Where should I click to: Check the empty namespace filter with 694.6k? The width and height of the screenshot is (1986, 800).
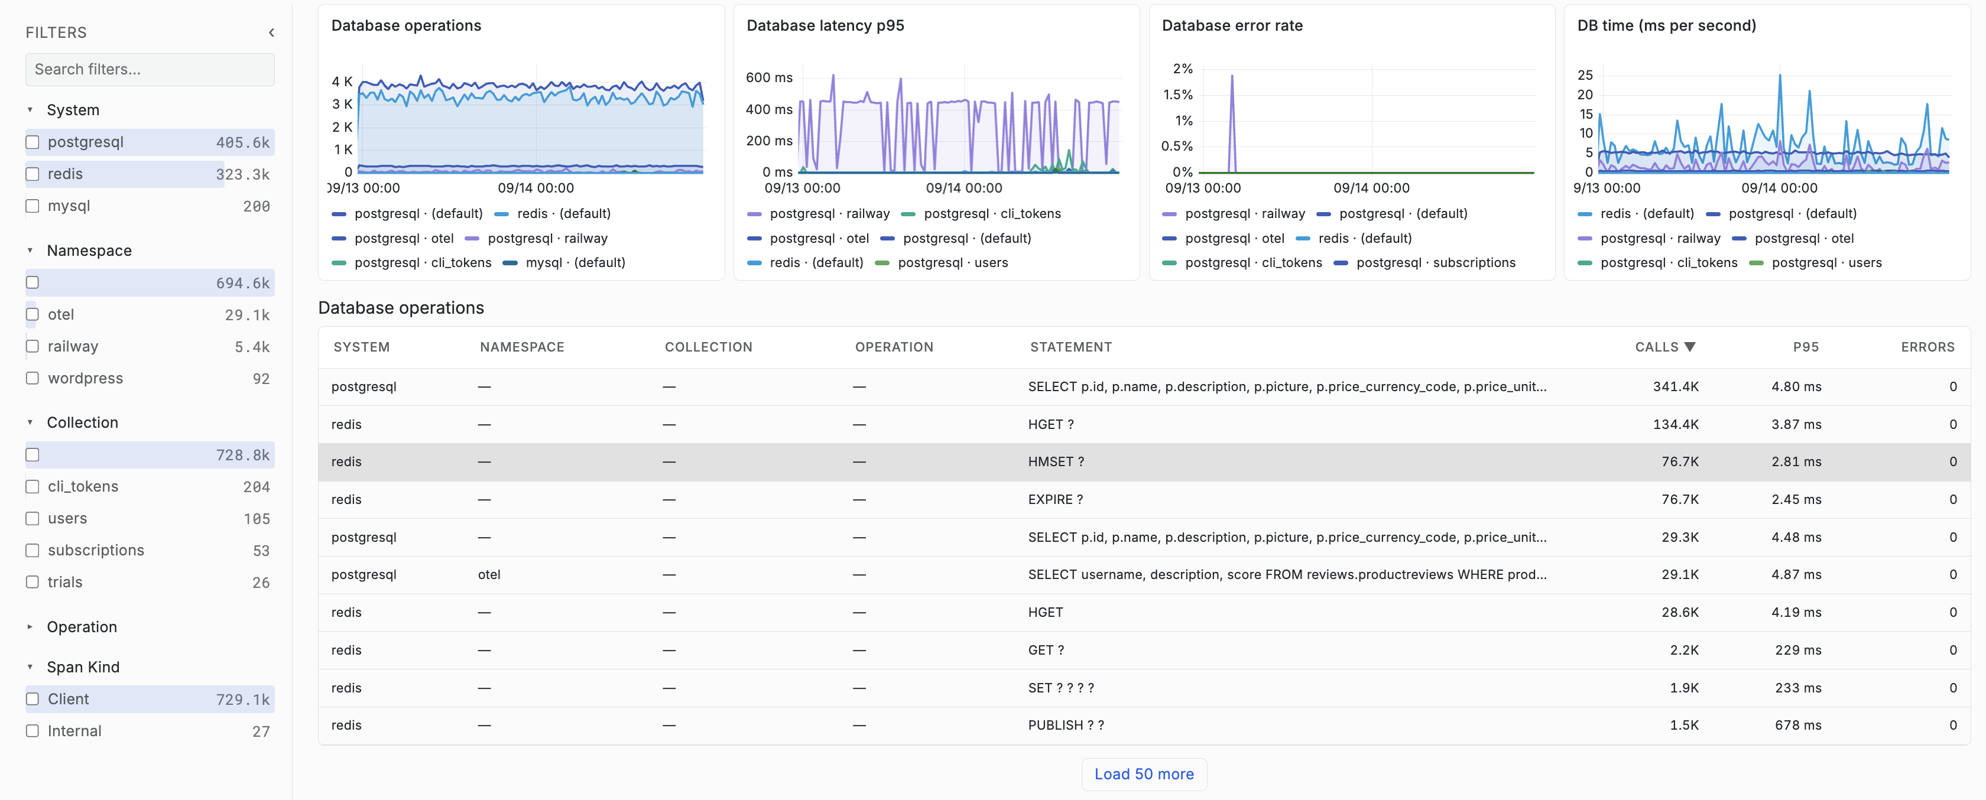(33, 282)
